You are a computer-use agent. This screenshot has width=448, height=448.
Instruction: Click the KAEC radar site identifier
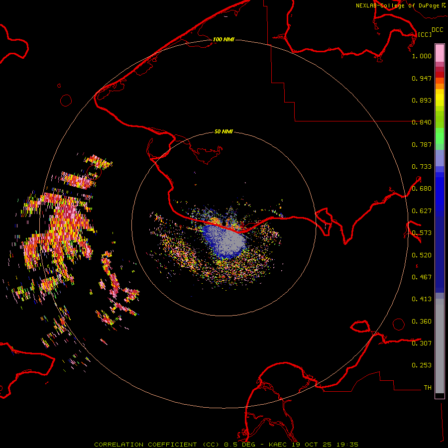279,445
